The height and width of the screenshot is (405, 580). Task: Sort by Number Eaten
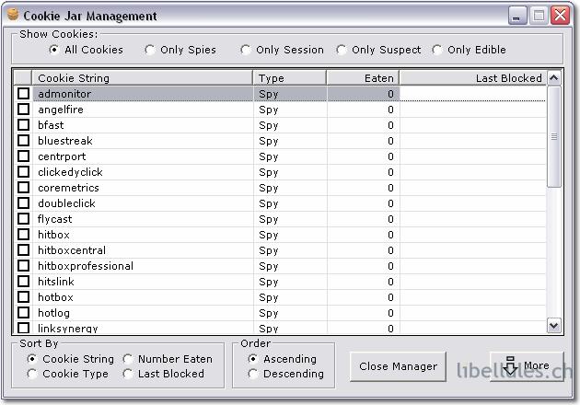[x=128, y=359]
